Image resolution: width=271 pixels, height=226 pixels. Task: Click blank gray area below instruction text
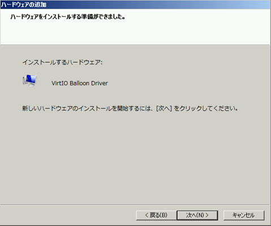pos(135,158)
